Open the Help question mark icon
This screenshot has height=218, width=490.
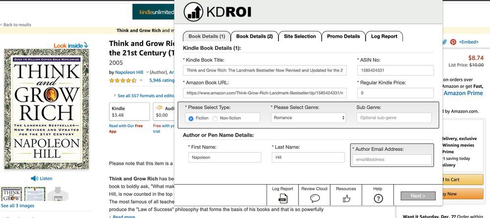point(378,198)
